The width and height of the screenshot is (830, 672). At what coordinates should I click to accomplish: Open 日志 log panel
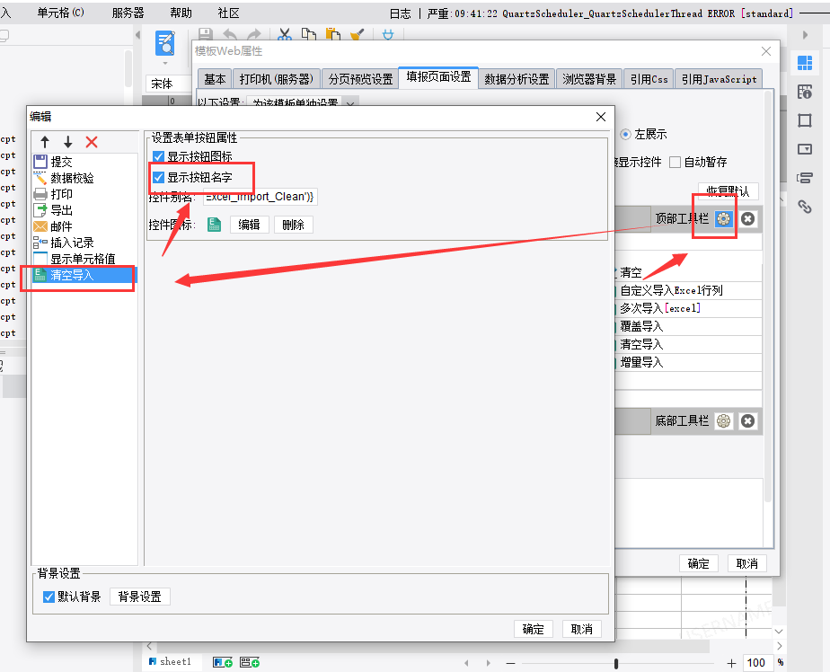point(401,13)
